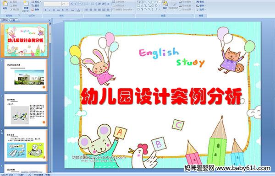Open the font size dropdown
Image resolution: width=275 pixels, height=176 pixels.
[x=66, y=4]
